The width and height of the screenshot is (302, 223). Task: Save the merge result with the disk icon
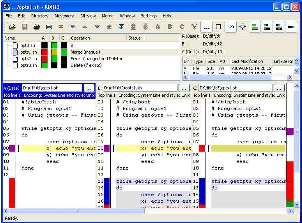[24, 26]
